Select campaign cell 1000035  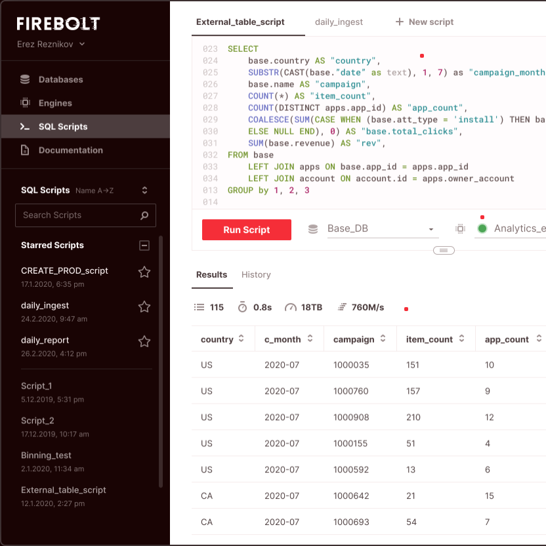click(x=351, y=365)
